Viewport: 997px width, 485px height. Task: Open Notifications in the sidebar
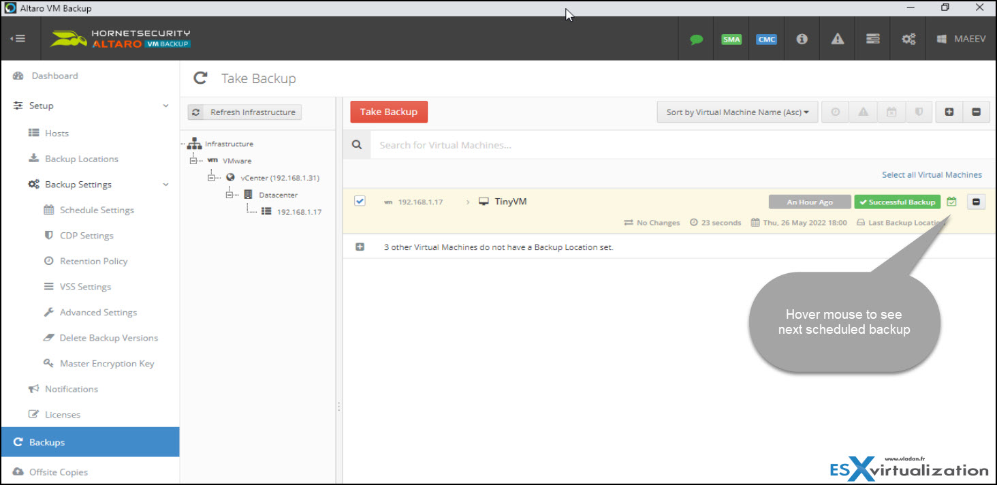tap(71, 389)
